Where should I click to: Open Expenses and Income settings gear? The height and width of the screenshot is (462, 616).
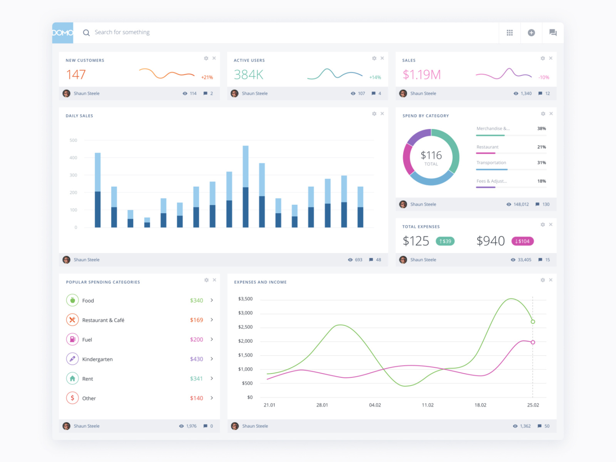click(543, 280)
